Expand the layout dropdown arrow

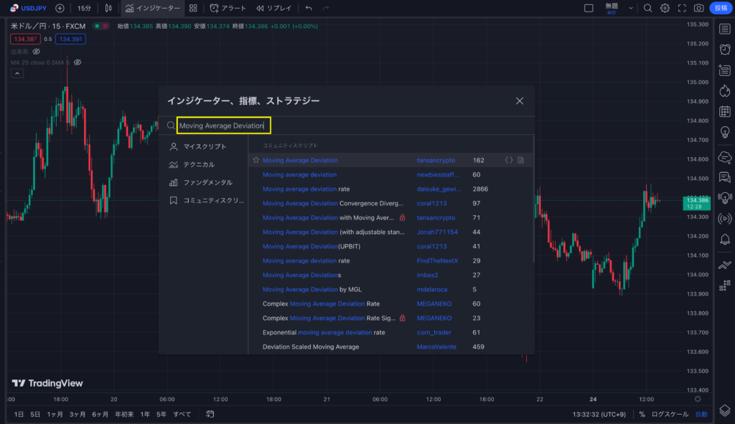(x=631, y=8)
